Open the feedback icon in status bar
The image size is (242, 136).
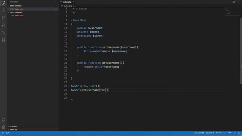click(x=234, y=133)
